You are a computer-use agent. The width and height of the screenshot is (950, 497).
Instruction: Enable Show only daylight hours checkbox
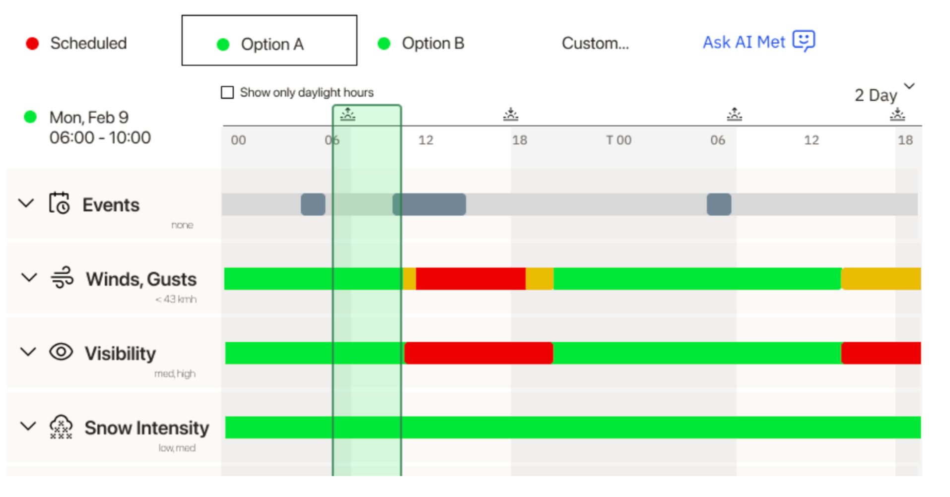coord(227,93)
